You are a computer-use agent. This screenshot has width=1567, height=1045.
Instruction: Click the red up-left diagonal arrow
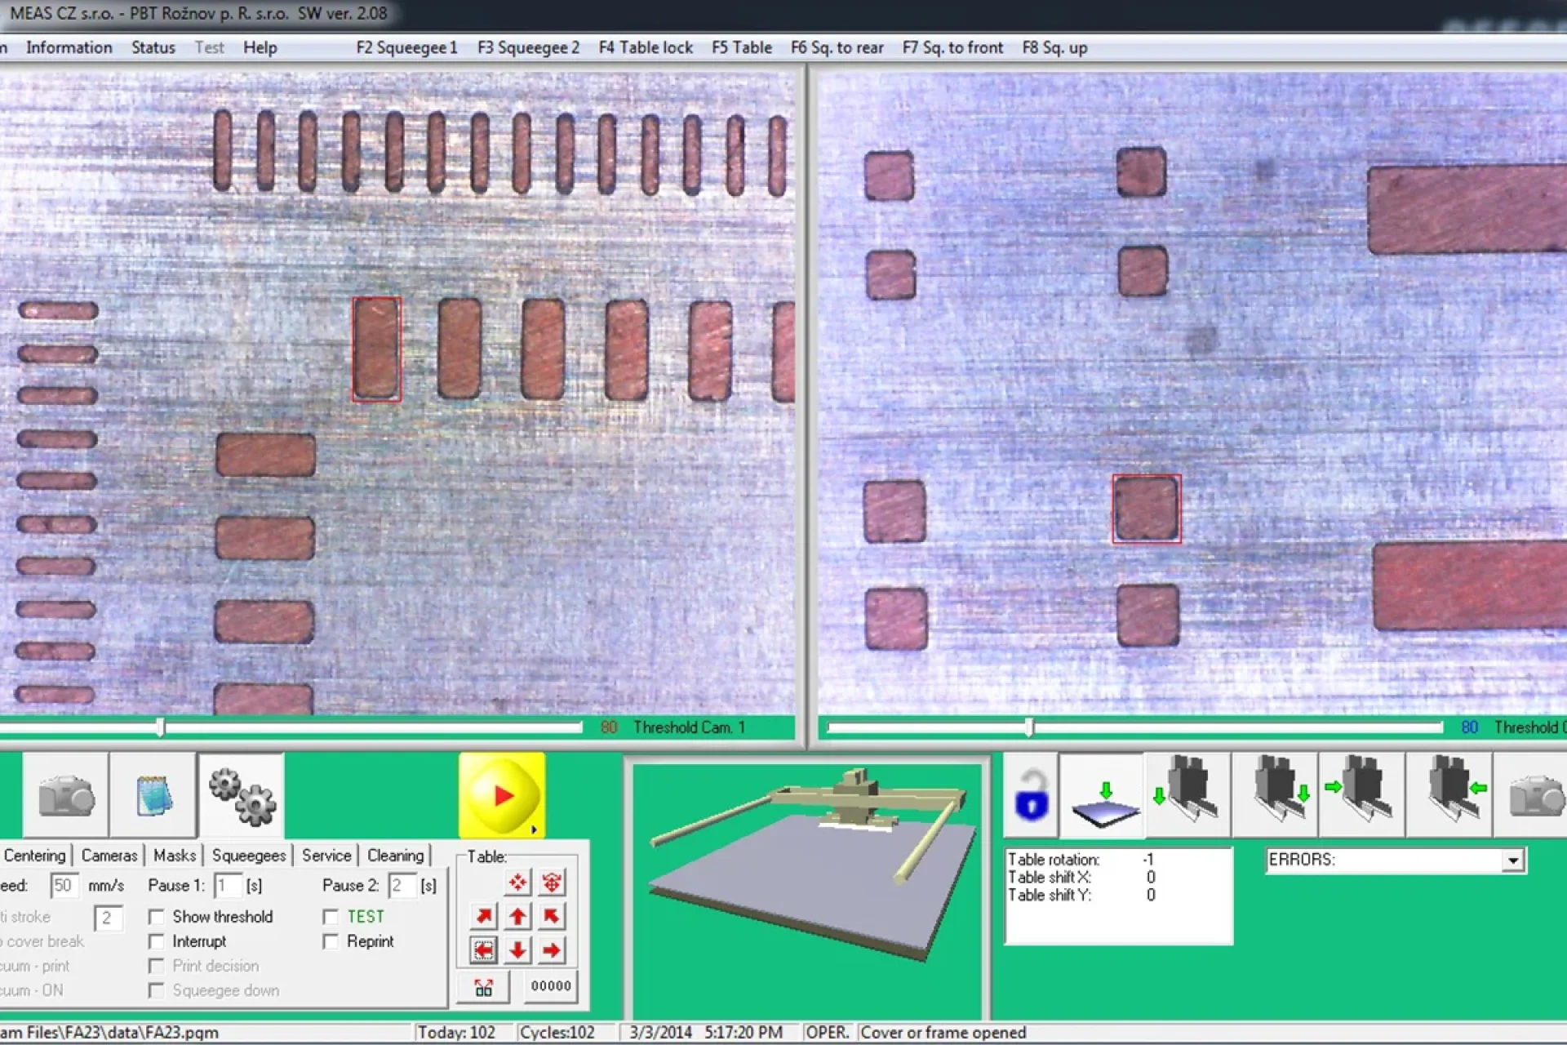coord(552,916)
